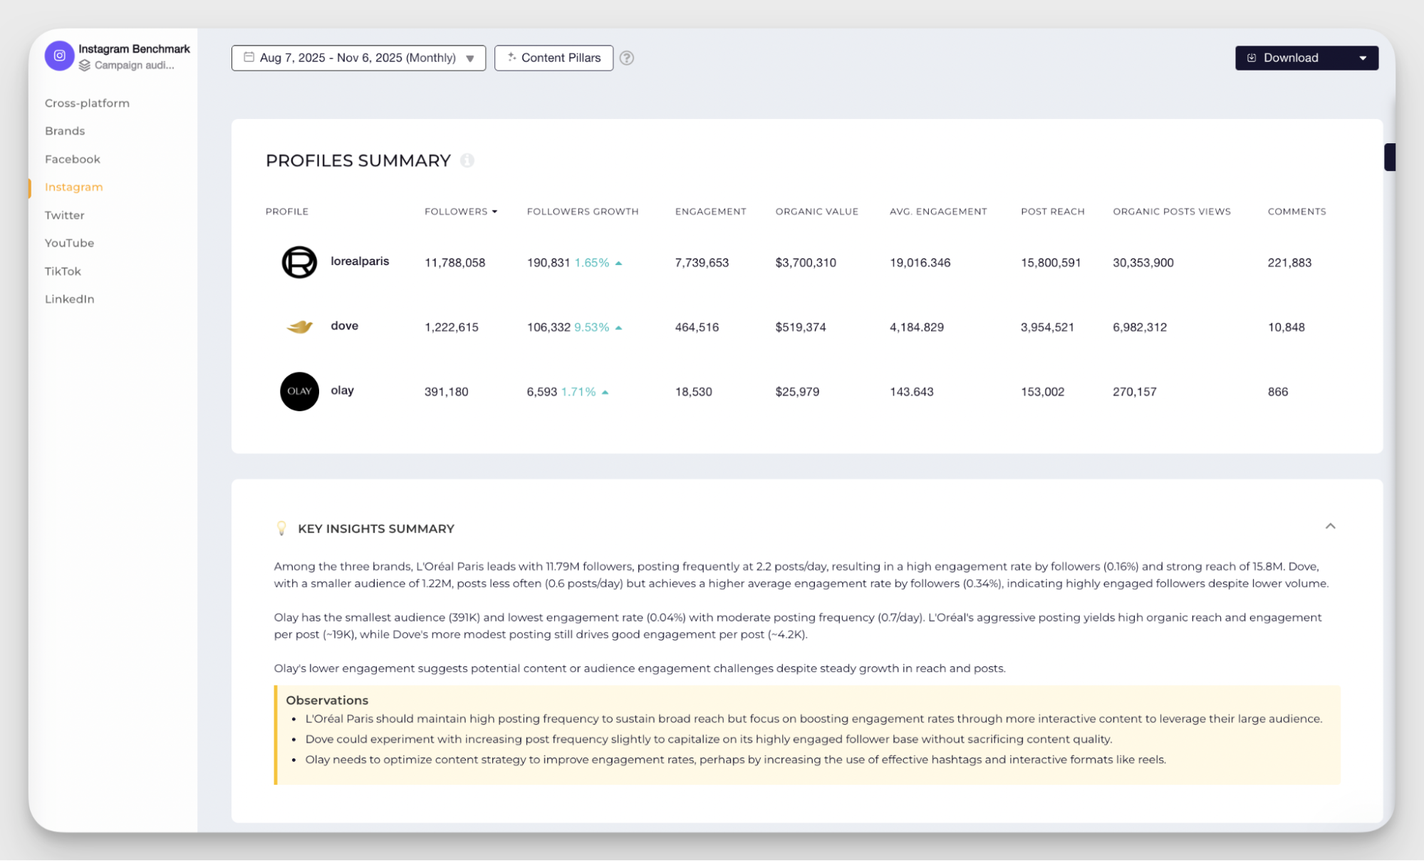
Task: Open the TikTok section
Action: (x=63, y=271)
